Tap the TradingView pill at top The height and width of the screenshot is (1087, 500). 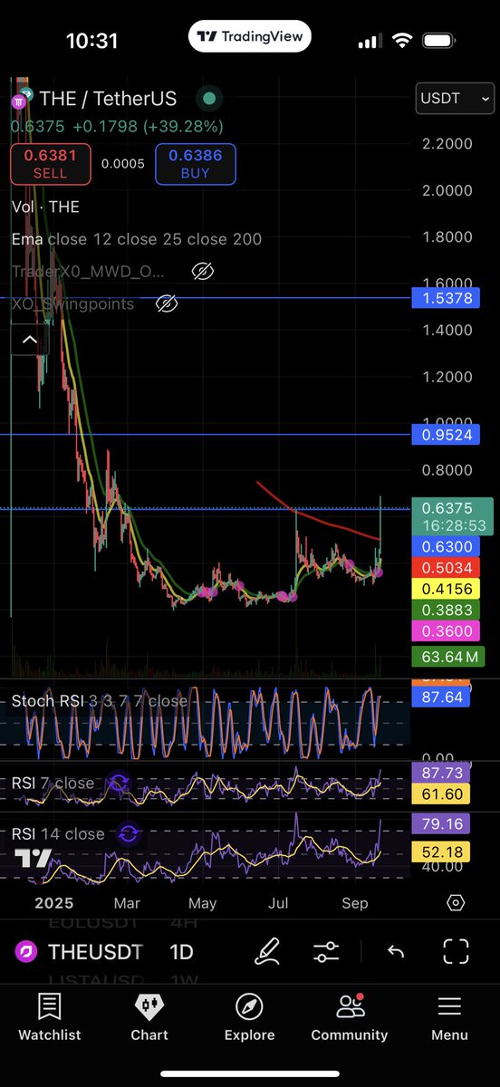[250, 37]
